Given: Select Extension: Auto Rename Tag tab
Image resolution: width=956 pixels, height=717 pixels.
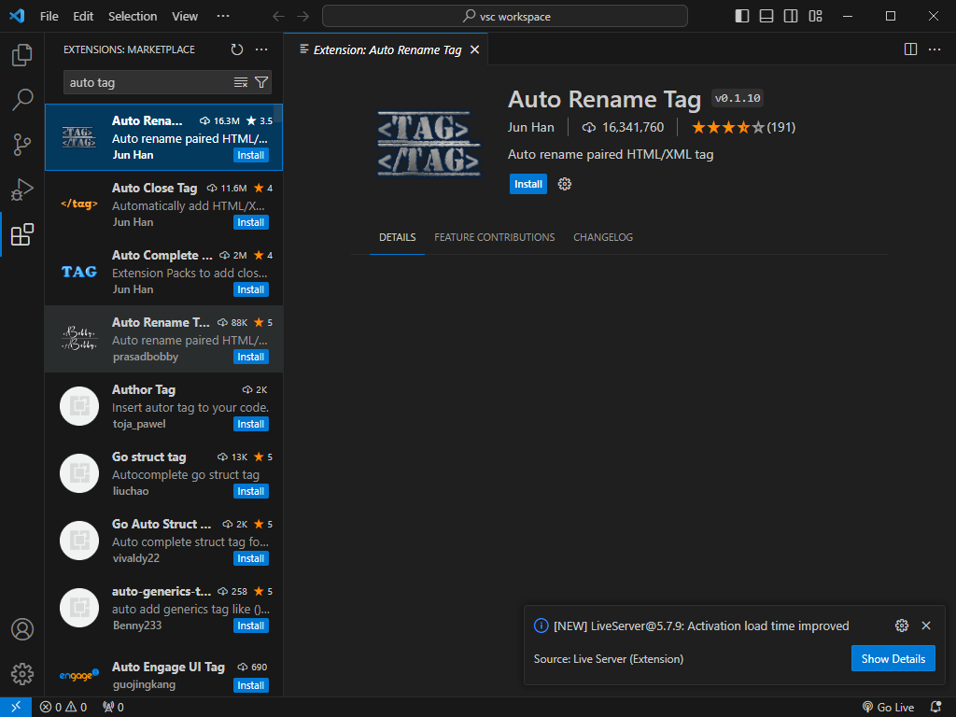Looking at the screenshot, I should point(386,50).
